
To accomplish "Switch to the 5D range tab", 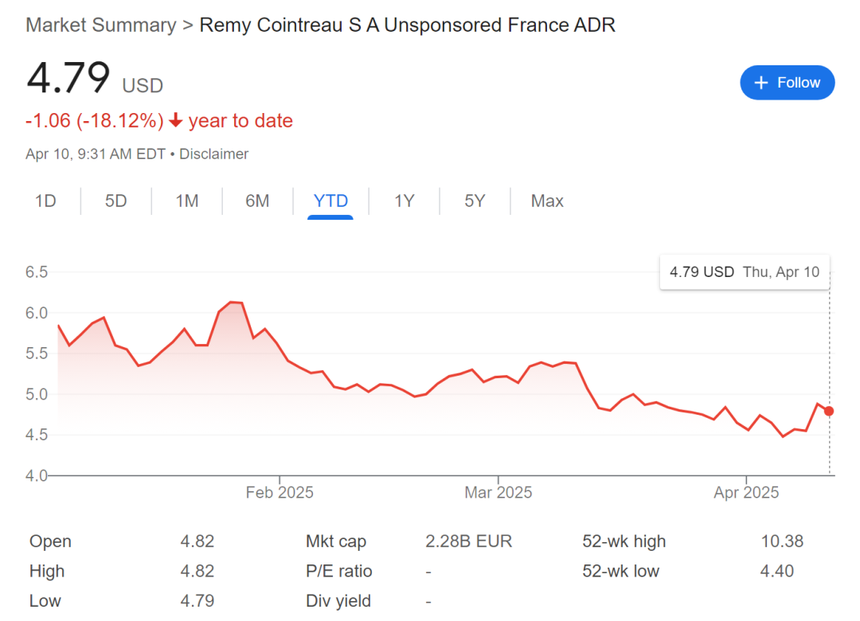I will [x=116, y=201].
